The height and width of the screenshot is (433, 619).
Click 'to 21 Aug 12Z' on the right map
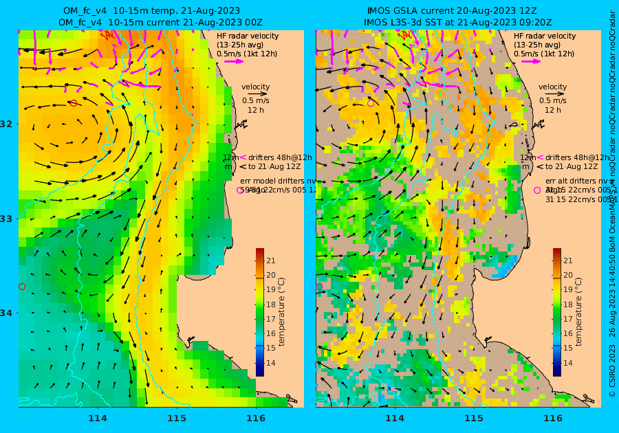[572, 166]
